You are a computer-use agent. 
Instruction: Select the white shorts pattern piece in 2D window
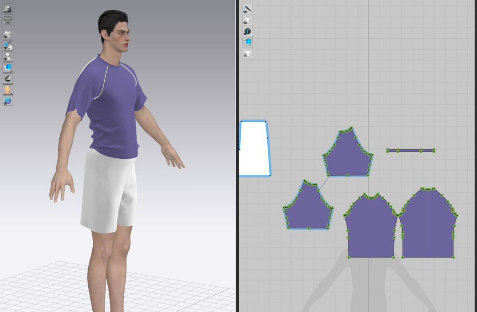tap(254, 148)
